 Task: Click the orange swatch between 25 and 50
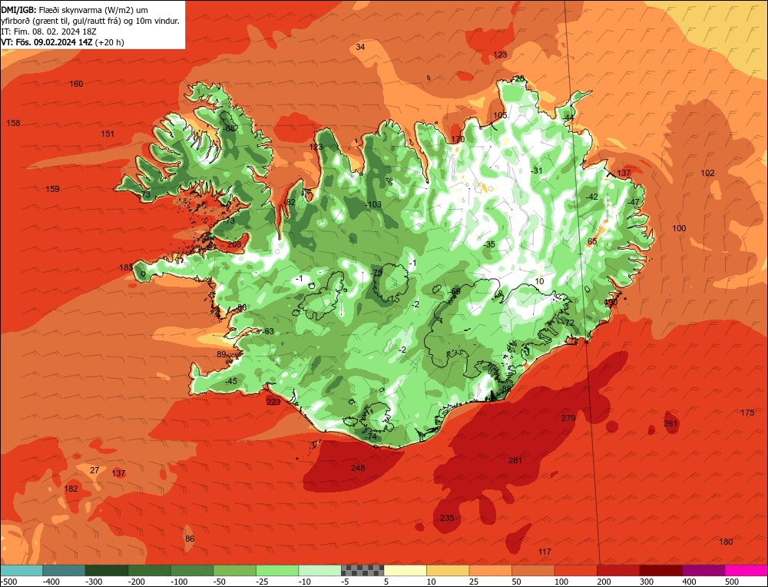(490, 570)
